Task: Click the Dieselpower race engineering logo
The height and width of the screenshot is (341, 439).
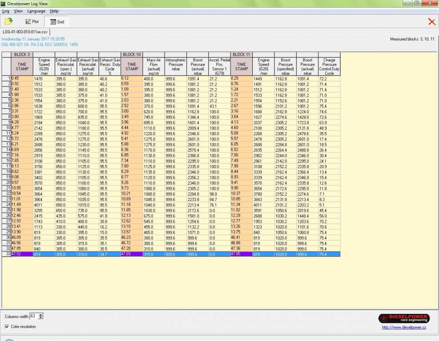Action: (404, 318)
